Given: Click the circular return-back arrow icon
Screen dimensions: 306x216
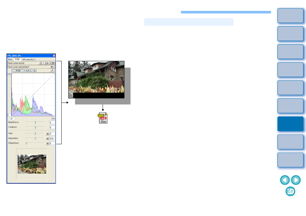Looking at the screenshot, I should pyautogui.click(x=290, y=191).
